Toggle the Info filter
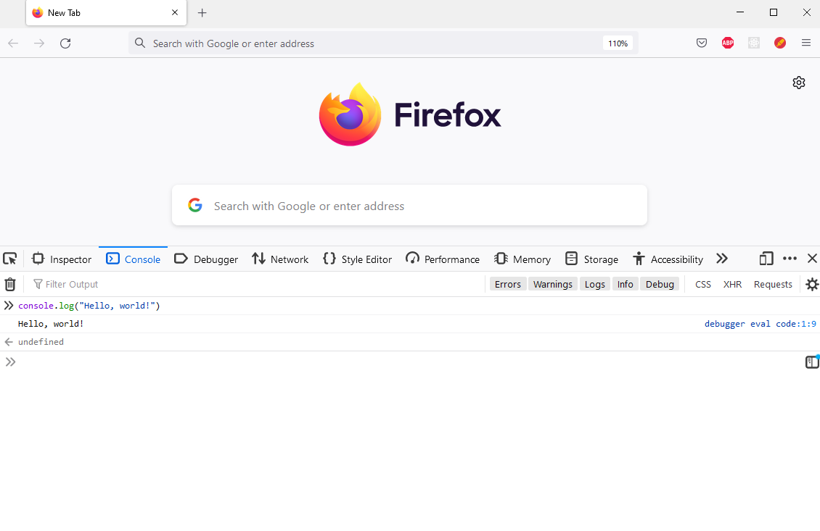The image size is (820, 531). coord(625,284)
